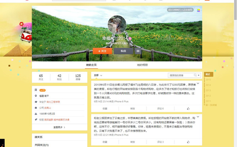This screenshot has height=147, width=237.
Task: Jump to 第一条微博 in the timeline
Action: pos(211,105)
